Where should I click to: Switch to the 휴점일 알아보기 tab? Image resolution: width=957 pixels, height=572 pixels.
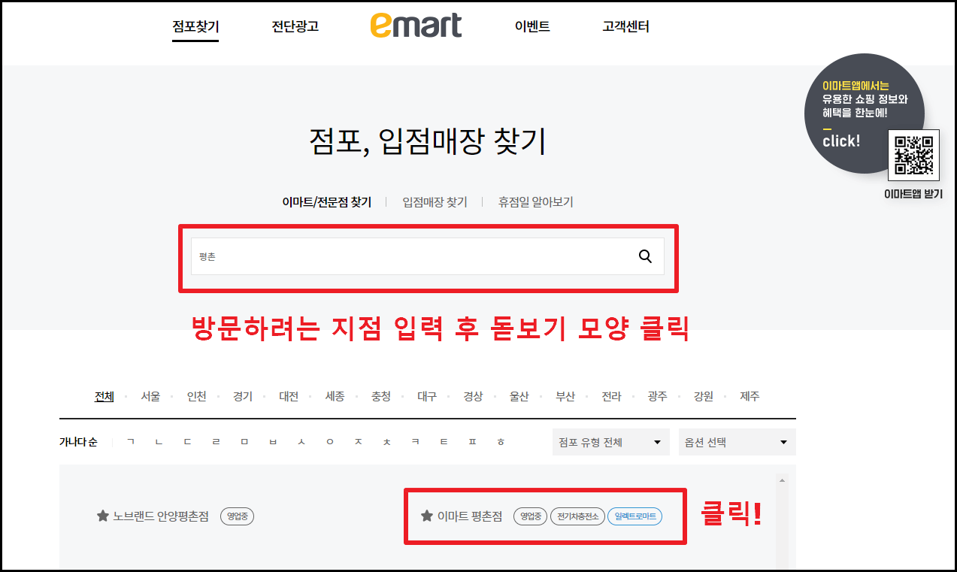click(x=536, y=202)
